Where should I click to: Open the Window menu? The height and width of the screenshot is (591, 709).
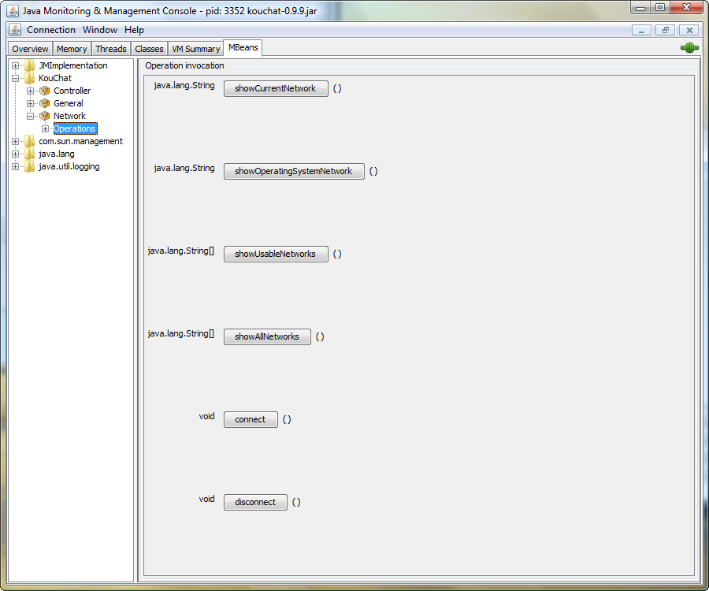tap(100, 30)
